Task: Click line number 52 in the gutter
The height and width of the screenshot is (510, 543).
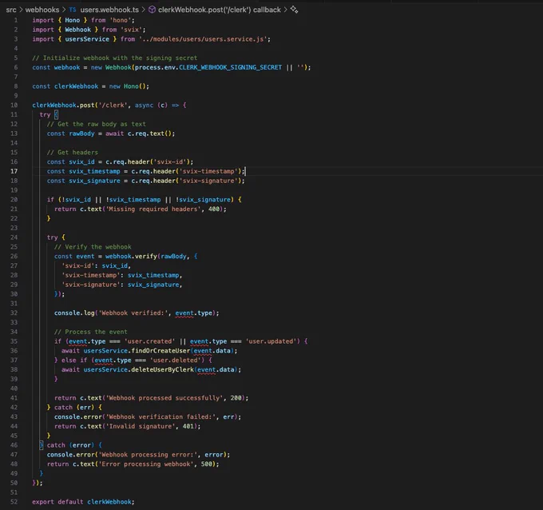Action: pyautogui.click(x=14, y=502)
